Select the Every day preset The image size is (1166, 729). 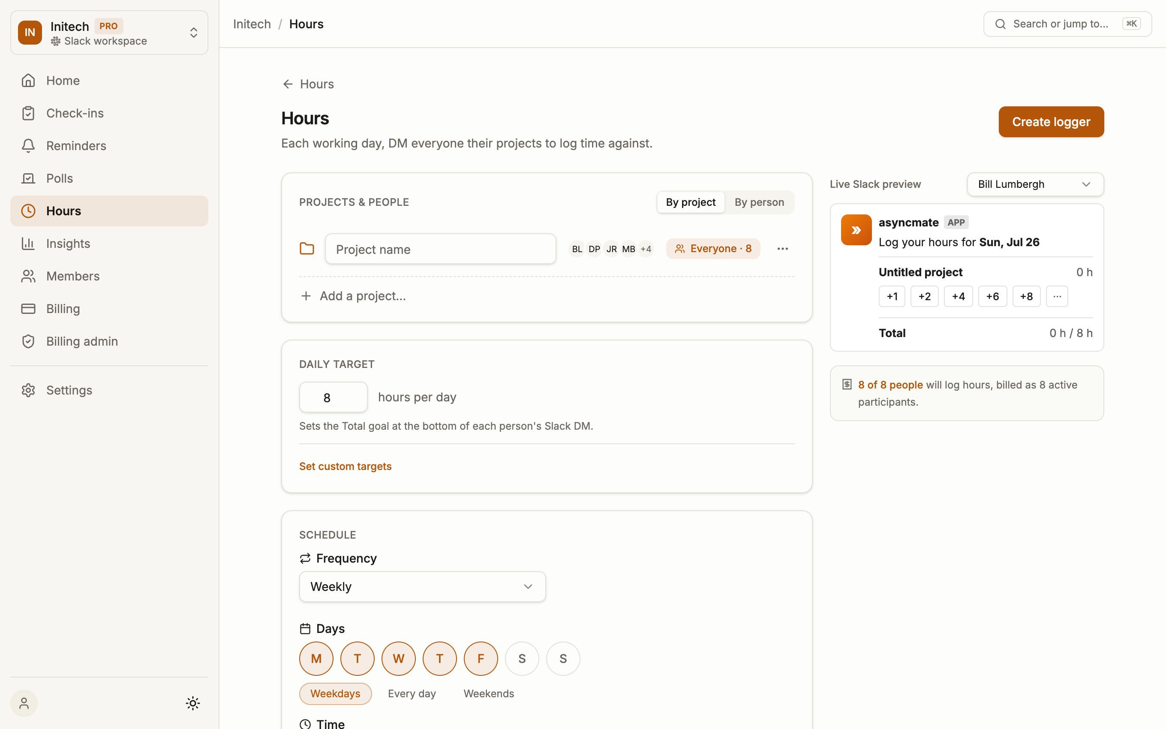click(412, 694)
